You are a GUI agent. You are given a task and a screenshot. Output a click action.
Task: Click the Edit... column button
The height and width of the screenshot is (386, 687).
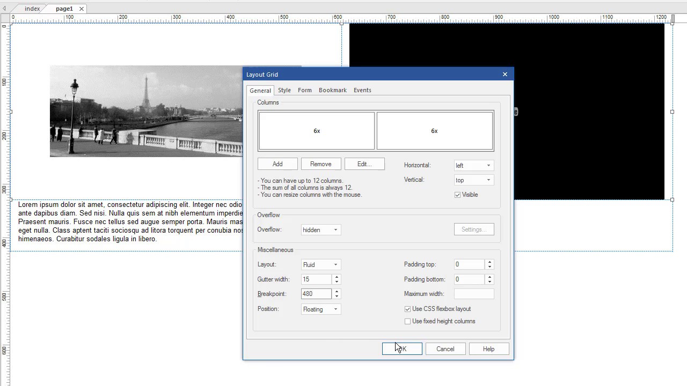click(364, 164)
